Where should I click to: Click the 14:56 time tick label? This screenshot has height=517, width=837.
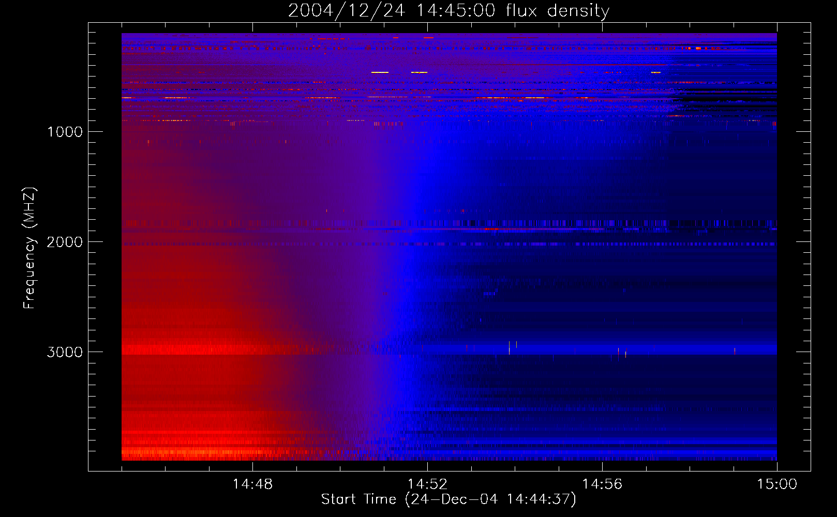pyautogui.click(x=602, y=484)
